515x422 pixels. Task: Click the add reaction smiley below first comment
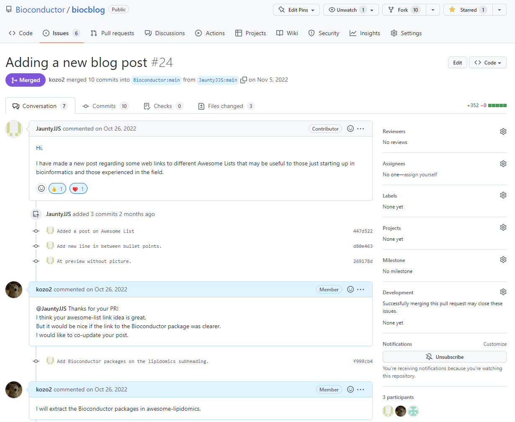pyautogui.click(x=41, y=188)
